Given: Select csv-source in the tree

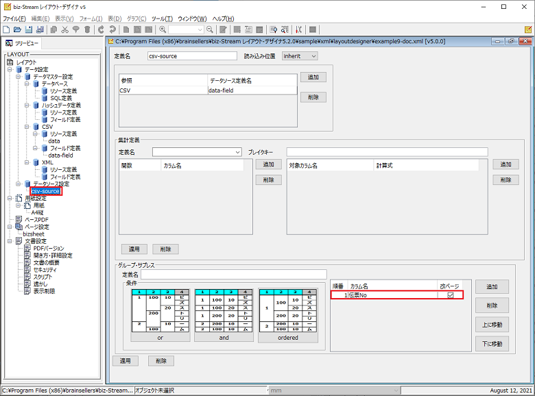Looking at the screenshot, I should click(46, 191).
